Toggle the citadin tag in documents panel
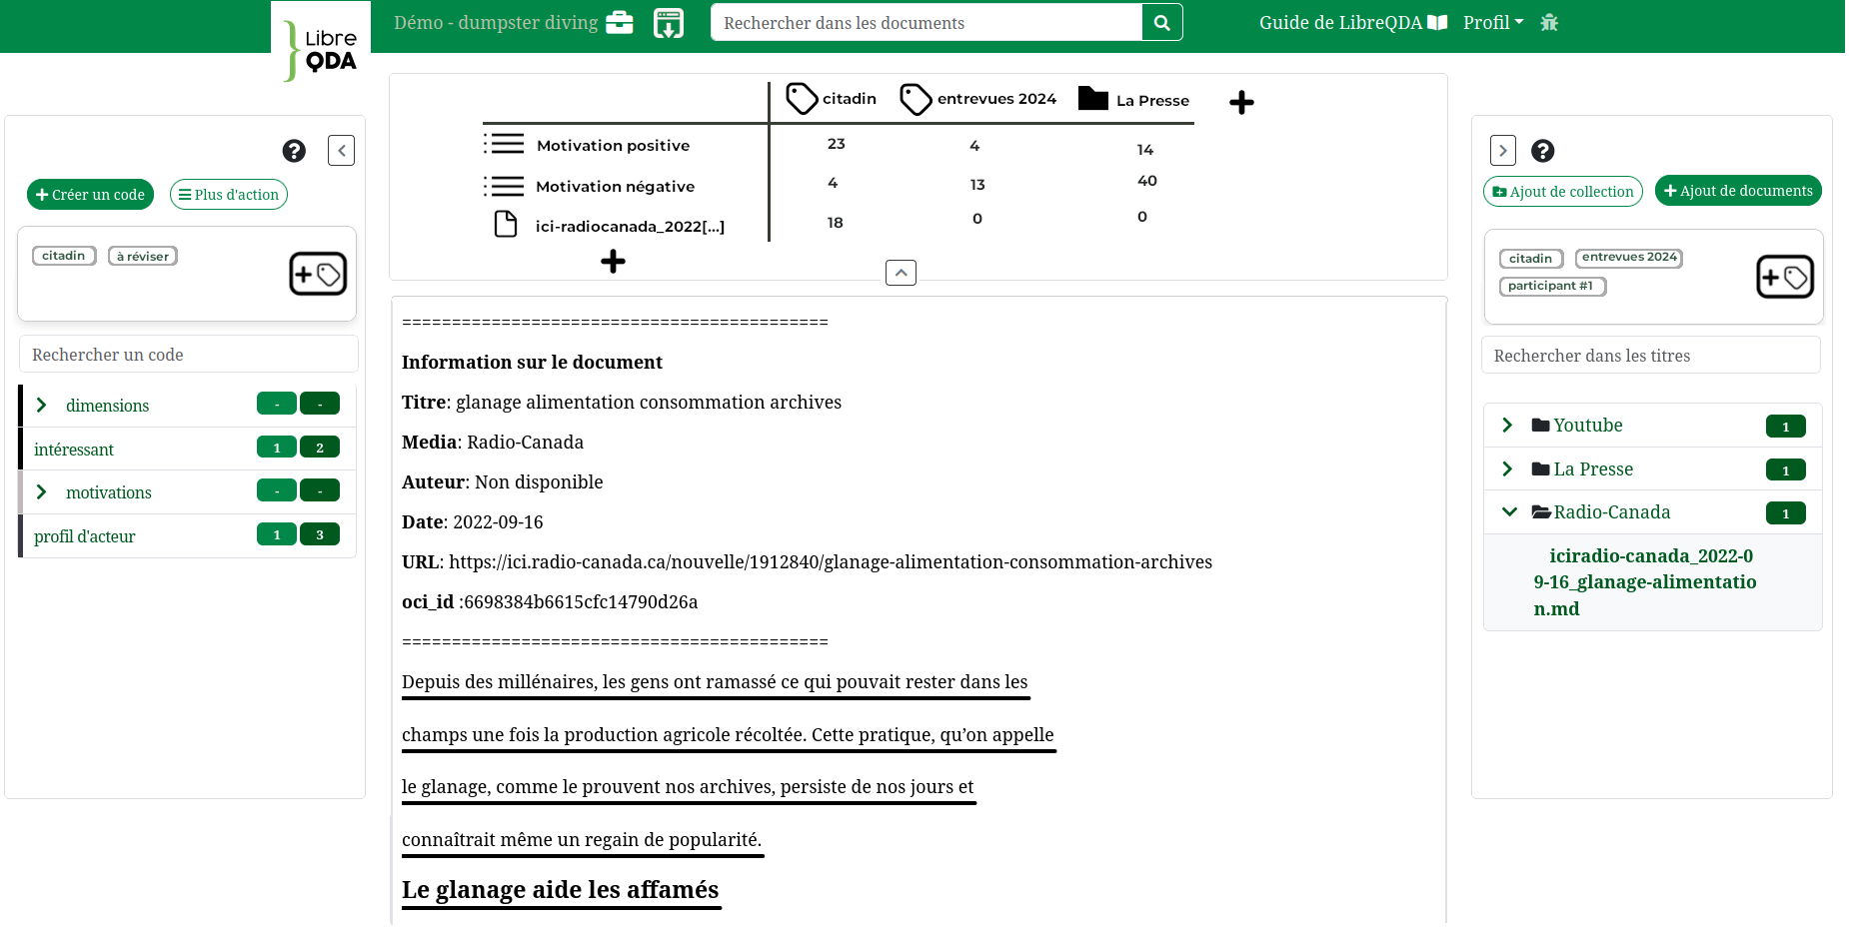The width and height of the screenshot is (1849, 930). pyautogui.click(x=1531, y=259)
